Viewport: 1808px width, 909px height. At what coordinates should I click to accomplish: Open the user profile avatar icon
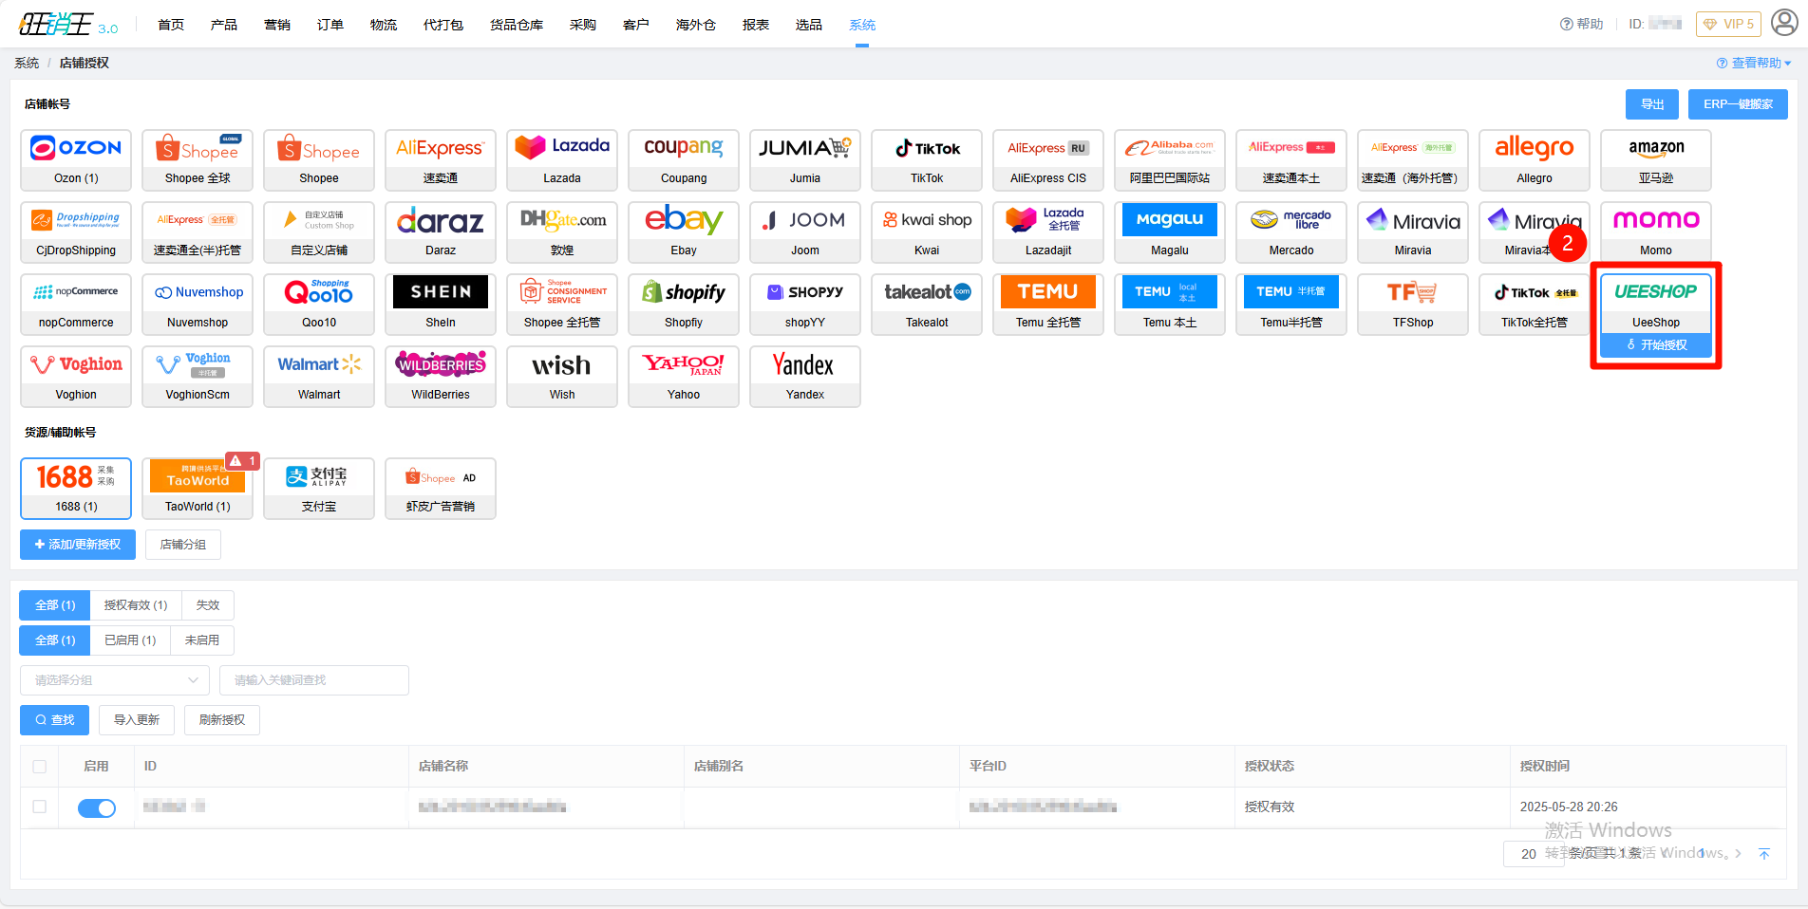tap(1784, 23)
